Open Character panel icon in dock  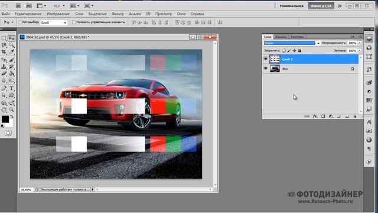click(x=369, y=122)
